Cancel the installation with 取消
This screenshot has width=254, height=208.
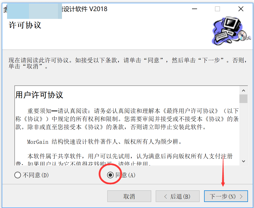[129, 196]
